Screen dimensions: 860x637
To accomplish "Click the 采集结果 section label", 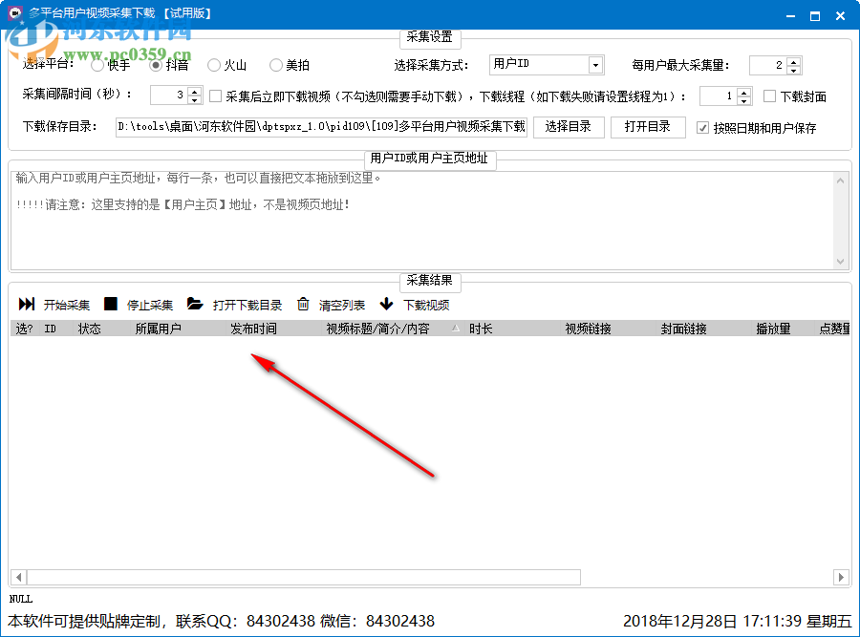I will coord(429,282).
